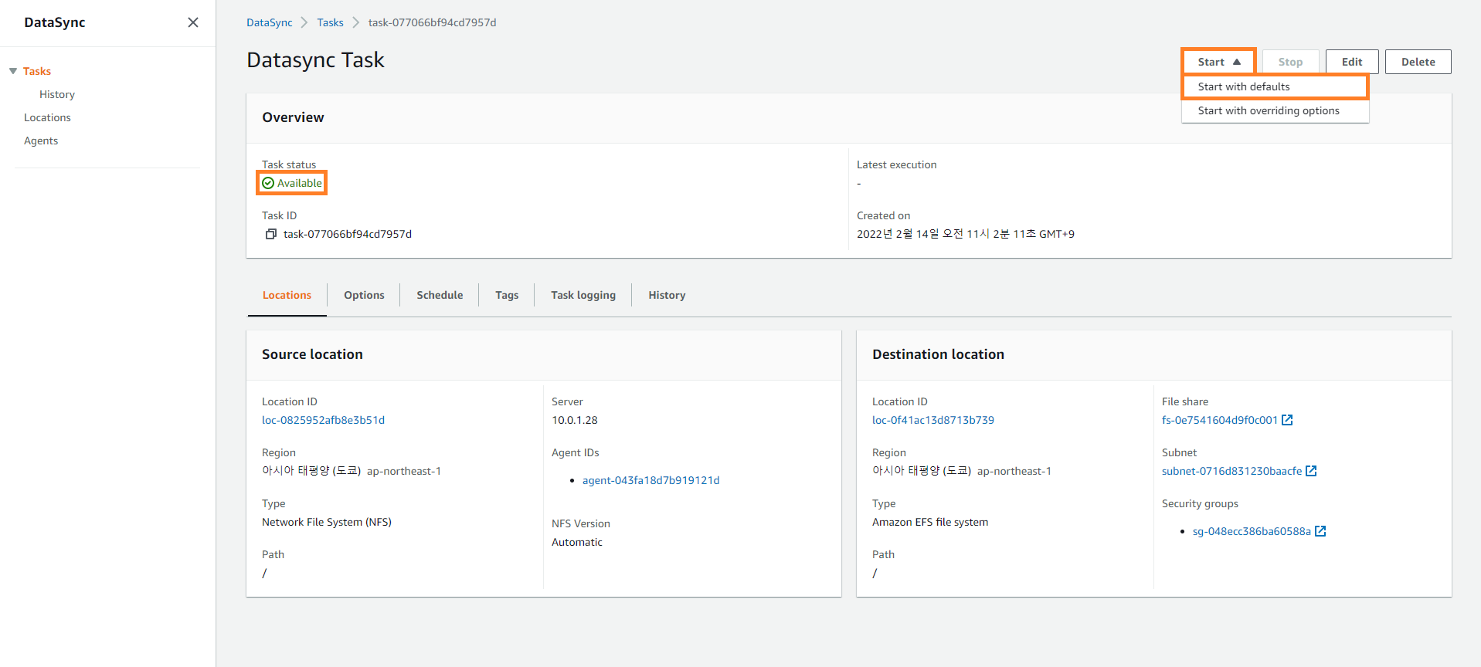Click the Stop button
The width and height of the screenshot is (1481, 667).
[1290, 62]
